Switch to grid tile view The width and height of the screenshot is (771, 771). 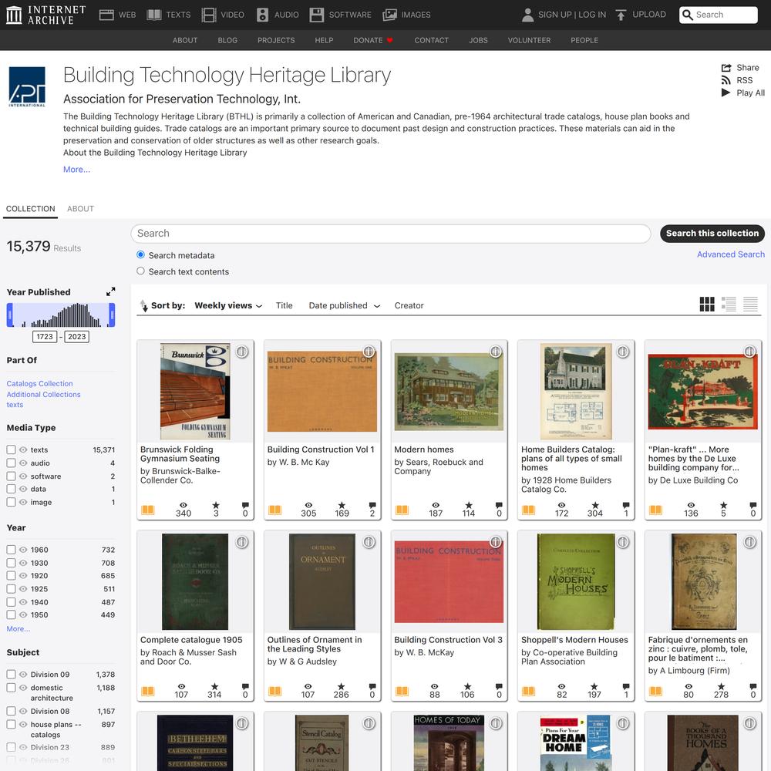coord(707,305)
